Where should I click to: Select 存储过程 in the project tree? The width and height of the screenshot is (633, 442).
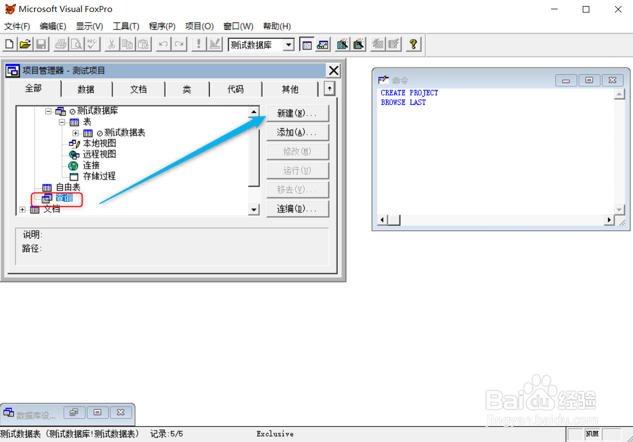(99, 176)
